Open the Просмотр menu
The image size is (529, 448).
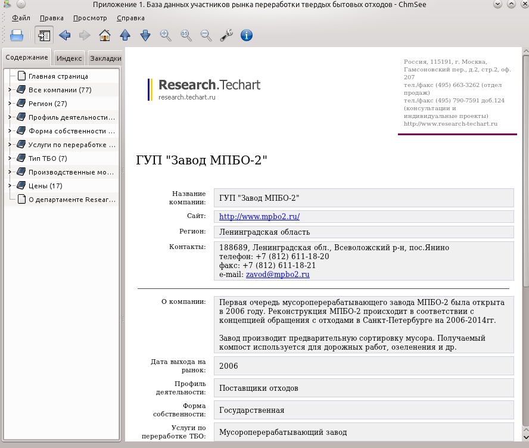(x=90, y=18)
